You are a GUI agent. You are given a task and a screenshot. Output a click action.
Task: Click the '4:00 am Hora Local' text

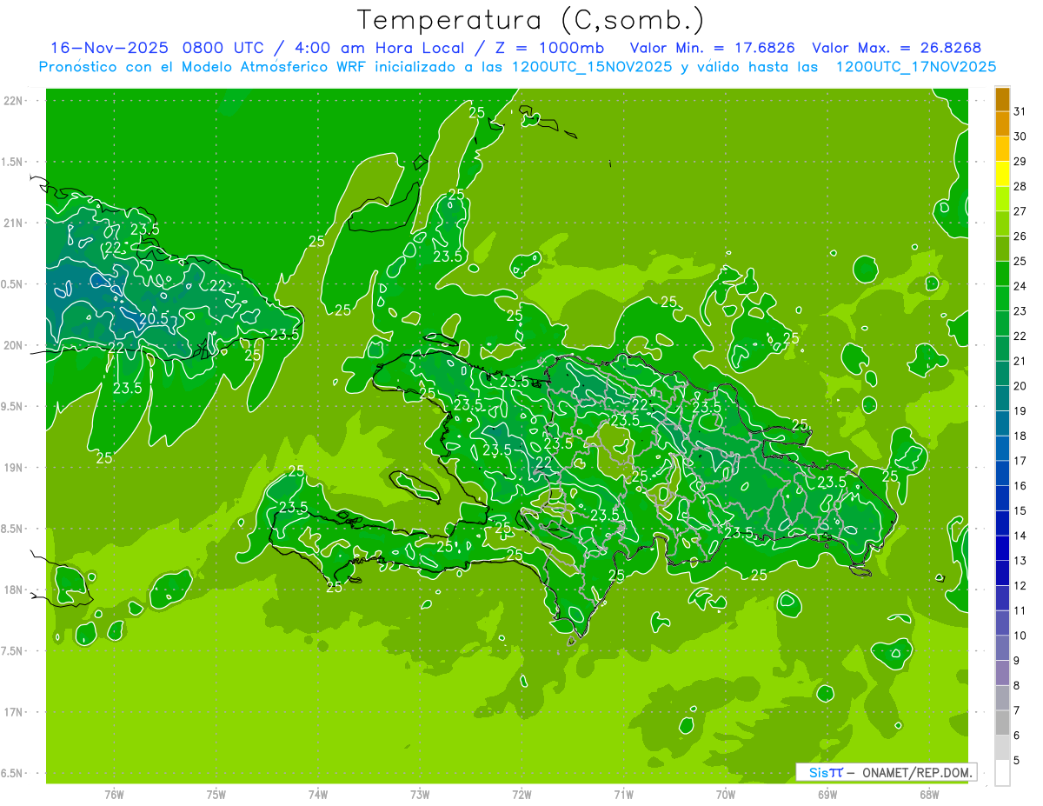click(x=377, y=47)
